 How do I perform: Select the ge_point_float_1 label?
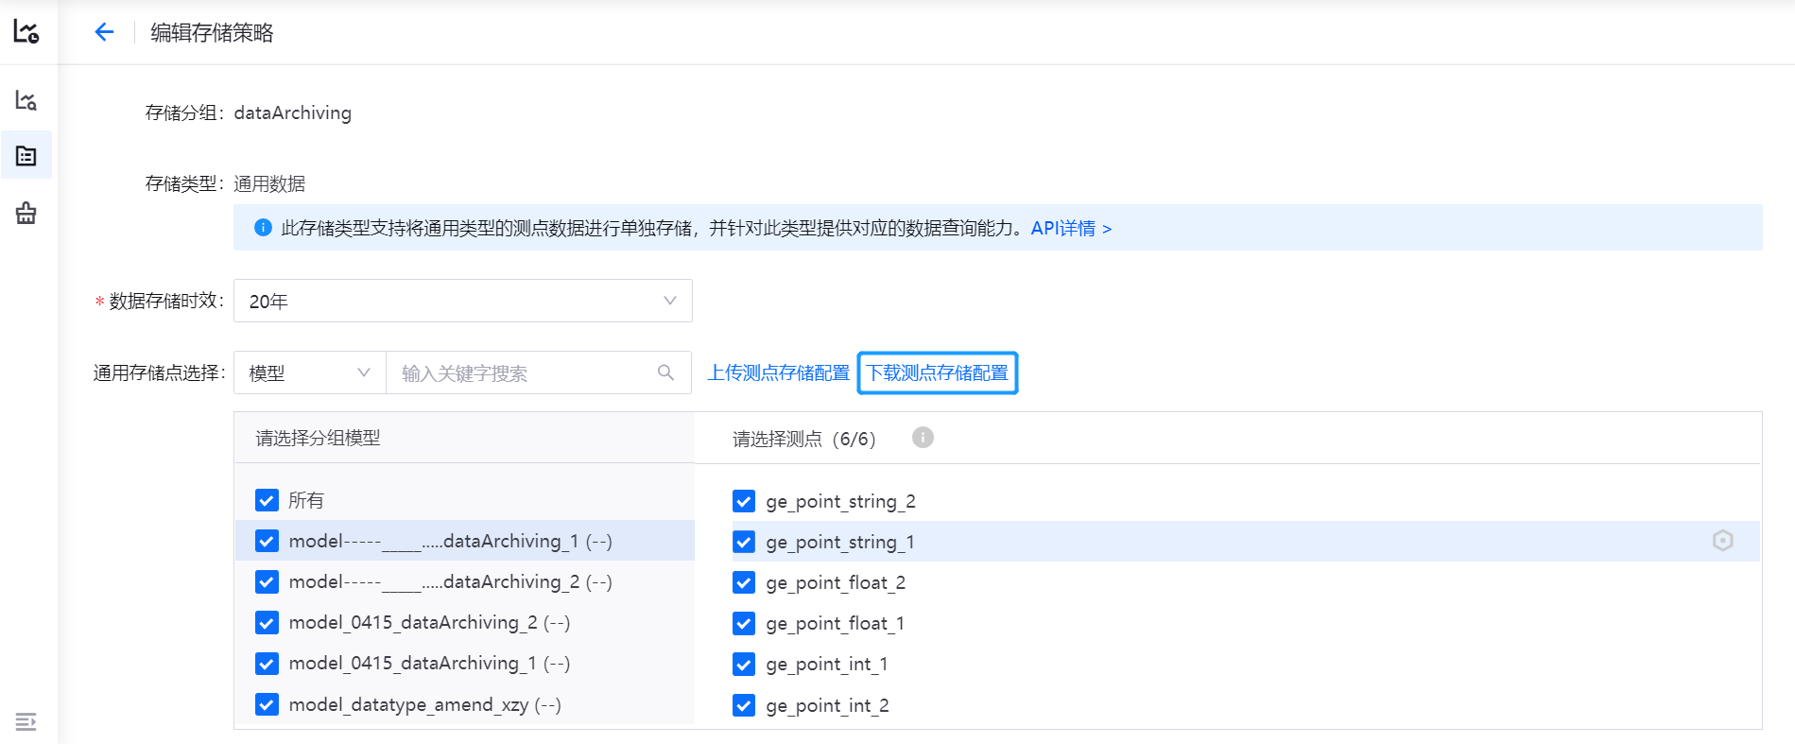(x=836, y=623)
